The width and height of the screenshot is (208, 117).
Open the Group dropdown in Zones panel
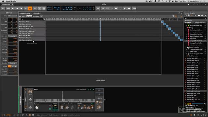coord(13,16)
